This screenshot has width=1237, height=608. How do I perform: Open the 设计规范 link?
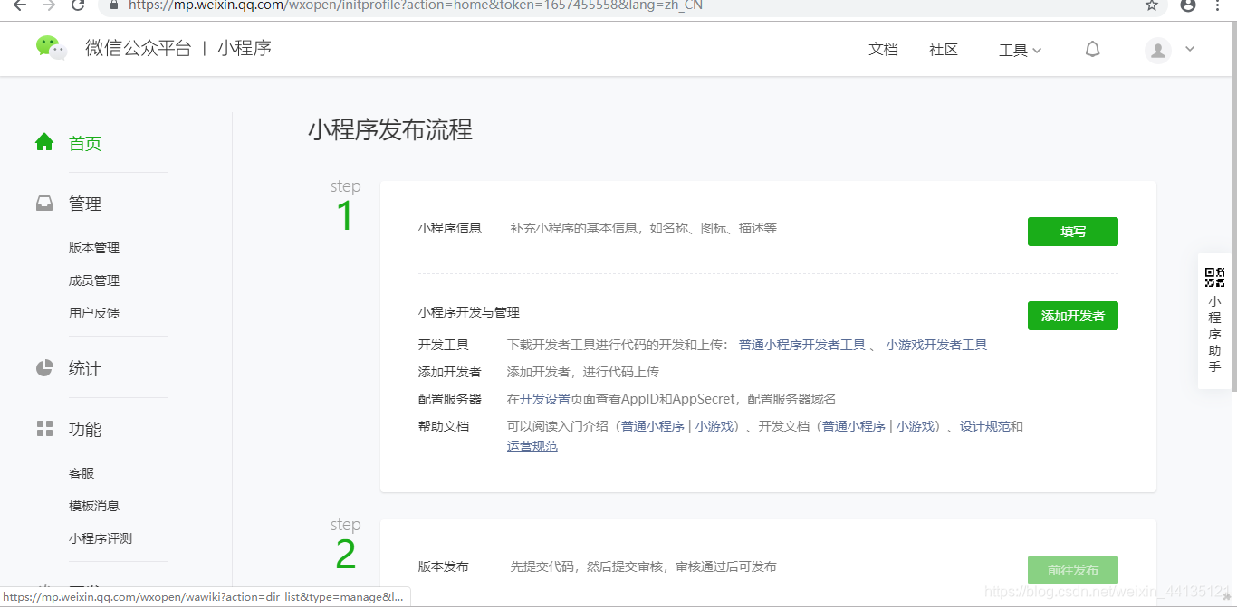985,426
